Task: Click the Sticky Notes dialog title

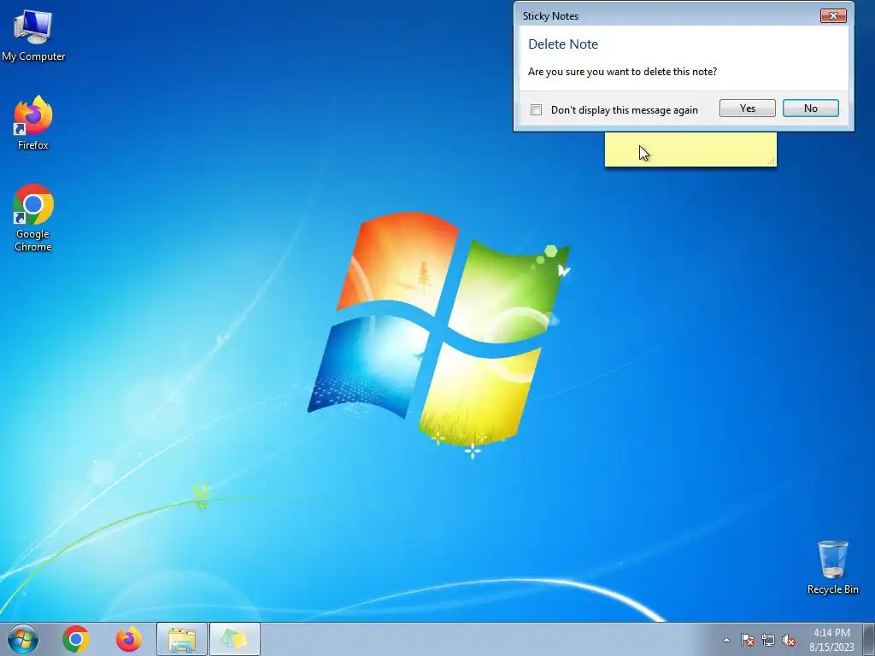Action: point(550,15)
